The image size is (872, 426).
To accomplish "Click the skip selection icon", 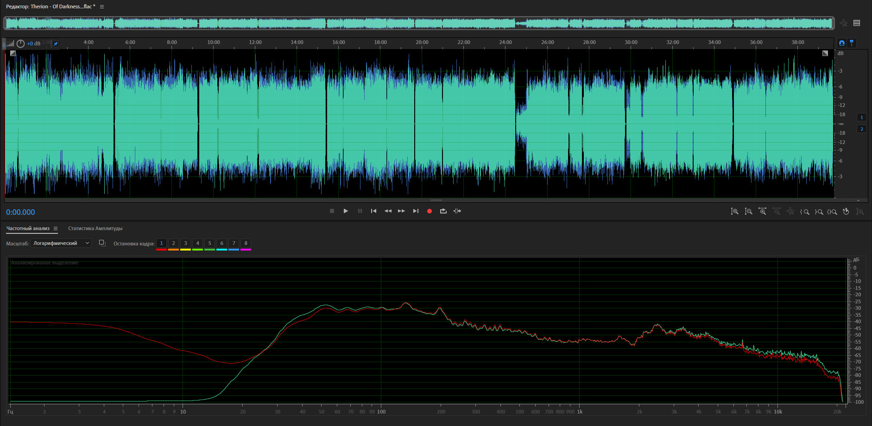I will (457, 211).
